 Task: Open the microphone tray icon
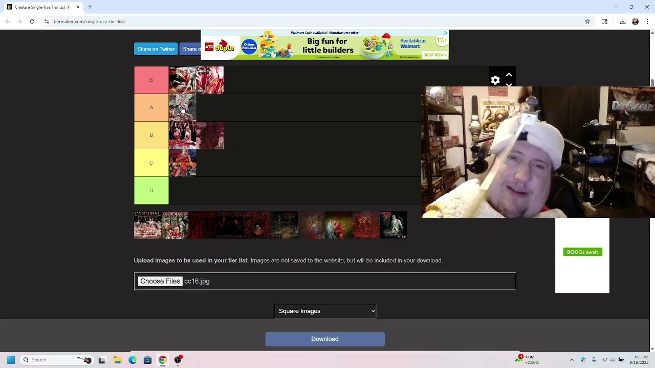click(x=594, y=360)
